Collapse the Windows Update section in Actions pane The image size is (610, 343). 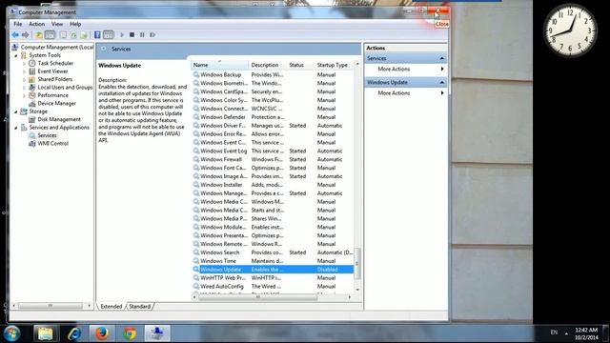tap(442, 83)
